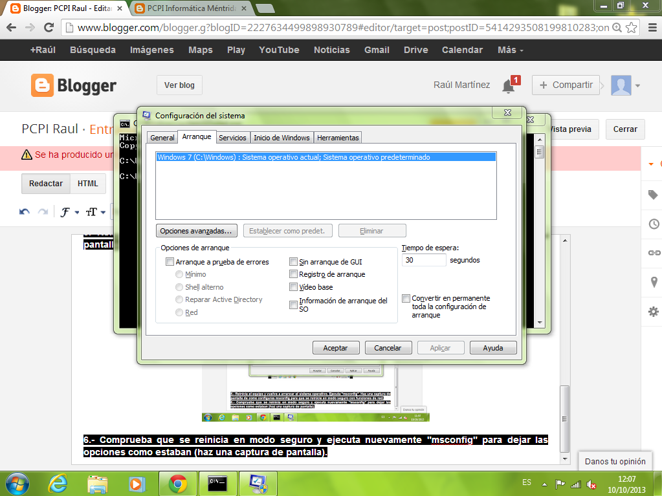Expand the font family dropdown arrow
This screenshot has height=496, width=662.
[77, 213]
